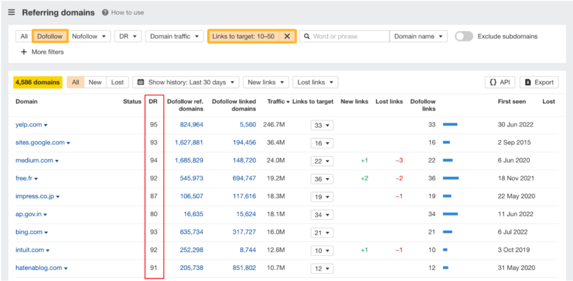Open the DR filter dropdown
The image size is (573, 281).
(128, 36)
